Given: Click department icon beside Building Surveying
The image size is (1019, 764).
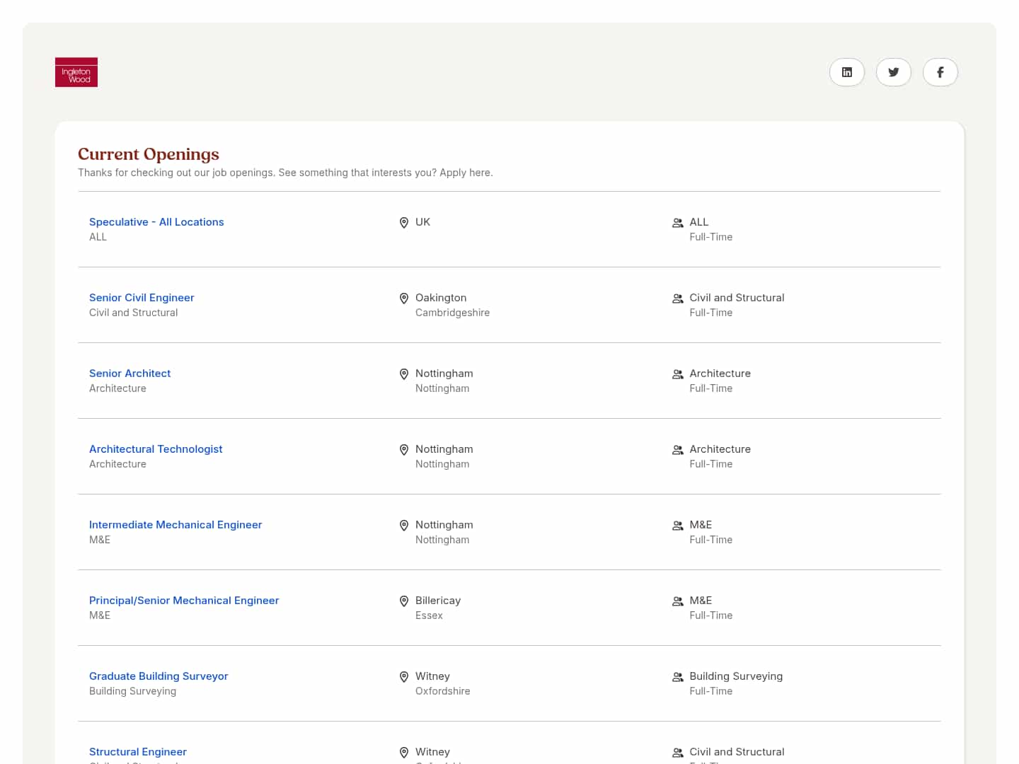Looking at the screenshot, I should coord(678,677).
